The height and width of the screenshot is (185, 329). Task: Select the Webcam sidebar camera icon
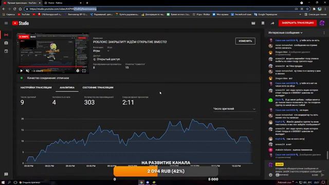click(x=6, y=43)
